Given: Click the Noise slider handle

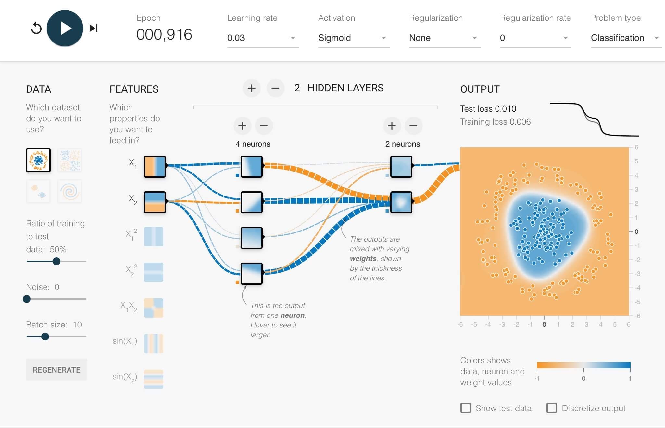Looking at the screenshot, I should coord(27,299).
